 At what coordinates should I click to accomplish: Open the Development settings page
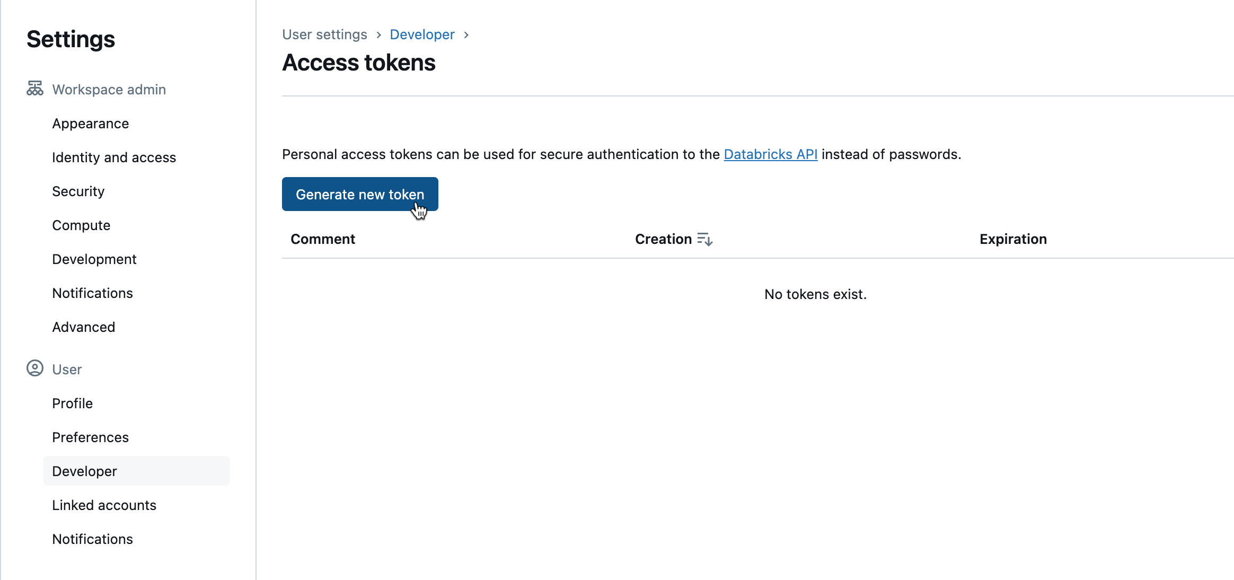[x=94, y=259]
